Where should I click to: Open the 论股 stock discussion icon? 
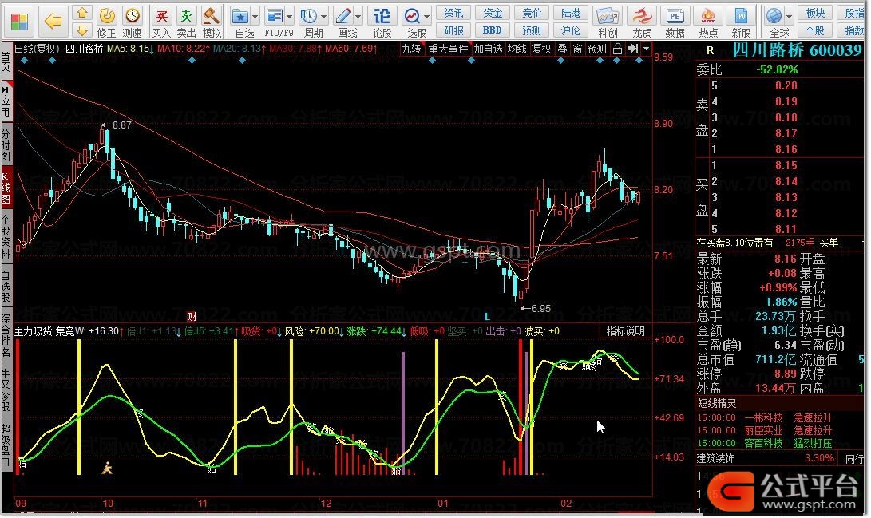click(382, 22)
